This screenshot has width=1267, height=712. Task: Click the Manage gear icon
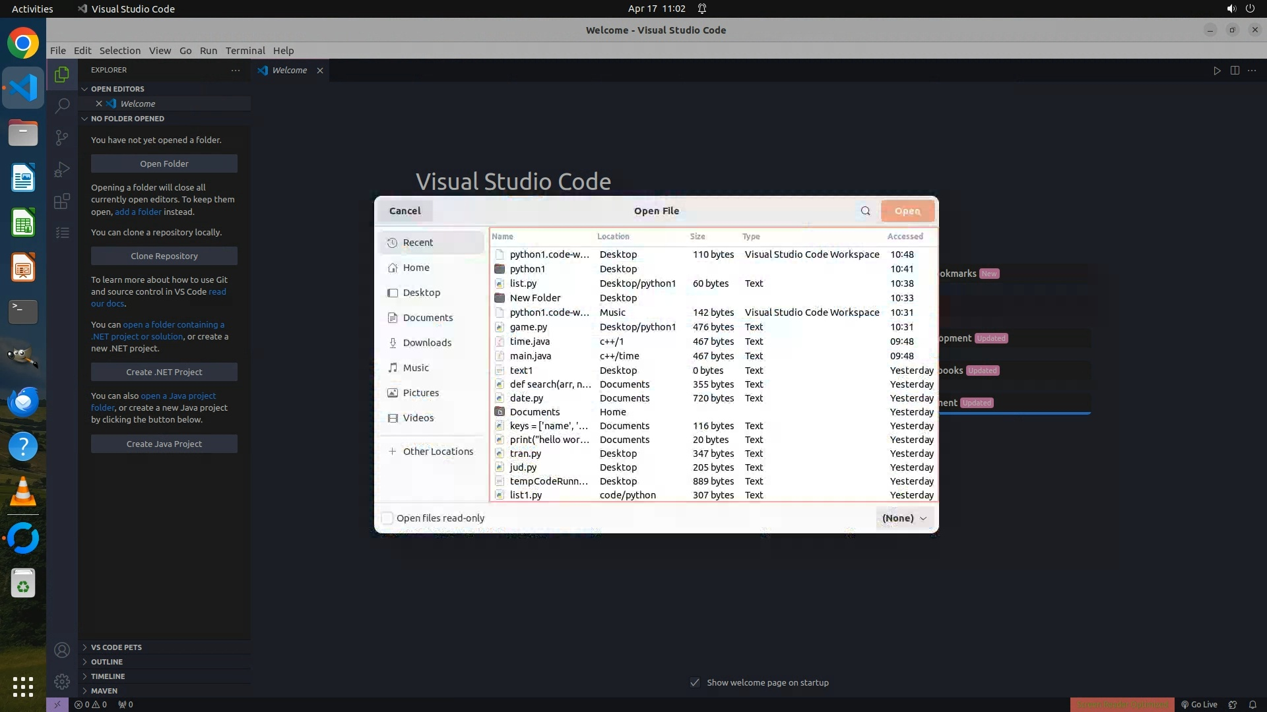click(x=62, y=682)
